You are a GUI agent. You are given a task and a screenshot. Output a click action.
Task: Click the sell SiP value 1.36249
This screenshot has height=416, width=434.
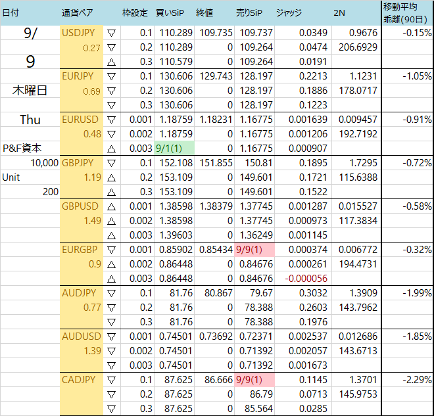point(256,235)
